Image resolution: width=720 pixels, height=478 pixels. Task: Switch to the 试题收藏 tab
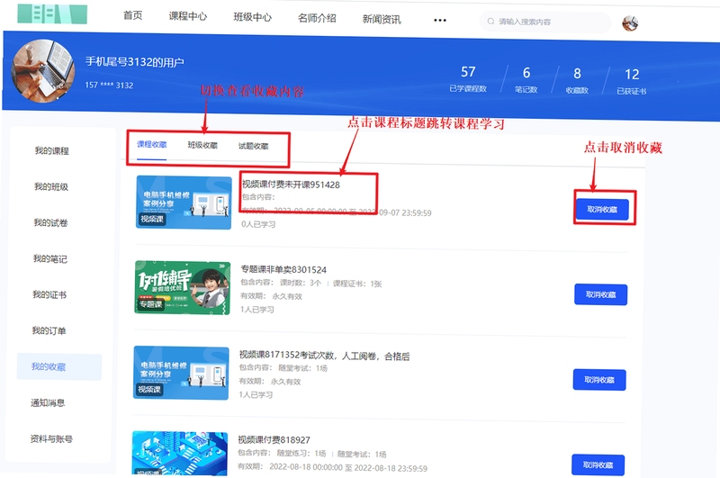click(253, 146)
